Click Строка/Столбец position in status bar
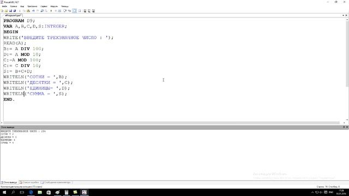Image resolution: width=349 pixels, height=196 pixels. point(328,187)
